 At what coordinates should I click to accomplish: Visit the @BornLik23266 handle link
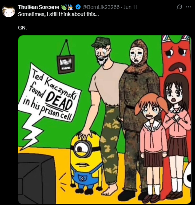click(x=101, y=7)
